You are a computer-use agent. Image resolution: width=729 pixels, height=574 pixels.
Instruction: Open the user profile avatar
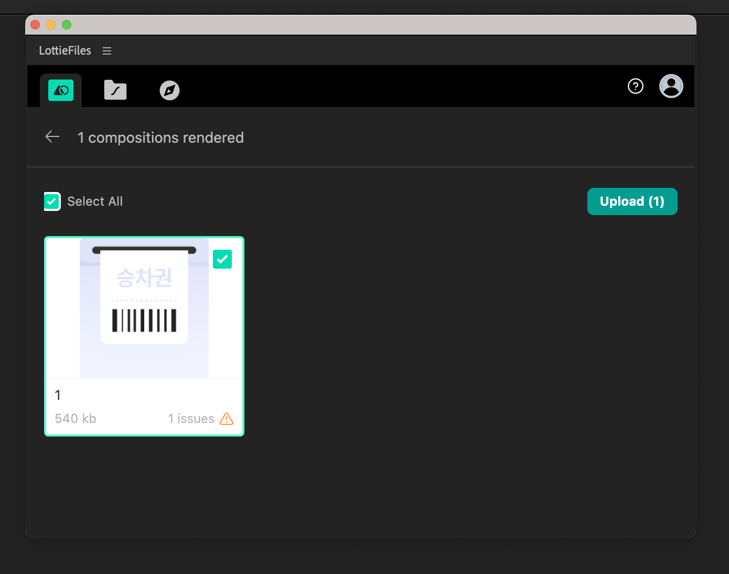click(x=671, y=86)
